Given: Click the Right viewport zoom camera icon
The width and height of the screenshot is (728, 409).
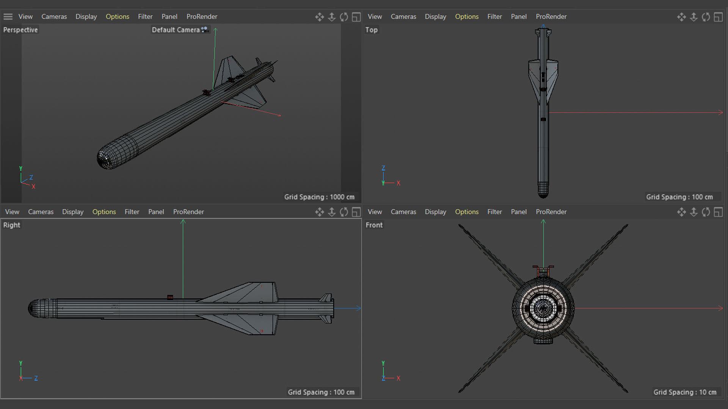Looking at the screenshot, I should coord(332,212).
